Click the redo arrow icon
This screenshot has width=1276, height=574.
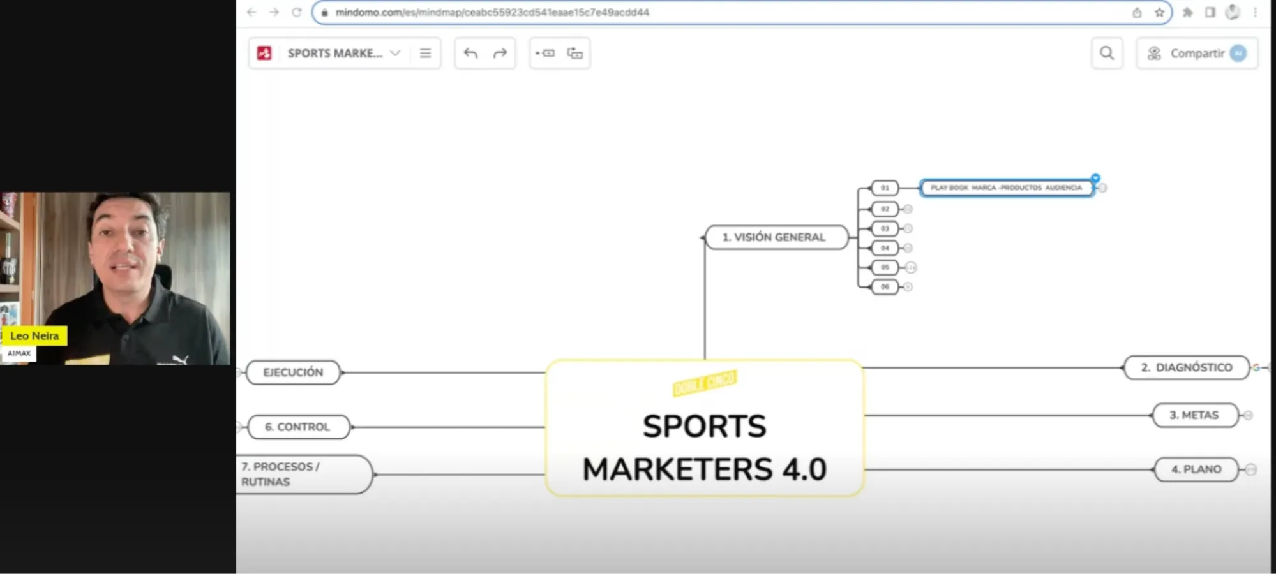click(x=500, y=54)
